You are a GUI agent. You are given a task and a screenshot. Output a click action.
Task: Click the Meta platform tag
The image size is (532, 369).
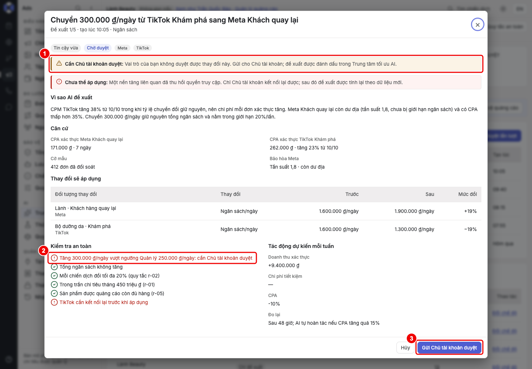(122, 48)
